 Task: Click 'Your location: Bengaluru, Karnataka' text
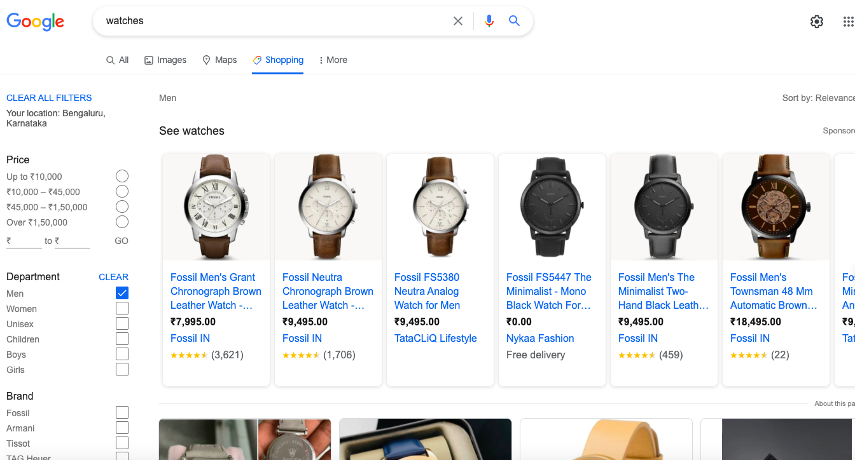click(x=56, y=118)
